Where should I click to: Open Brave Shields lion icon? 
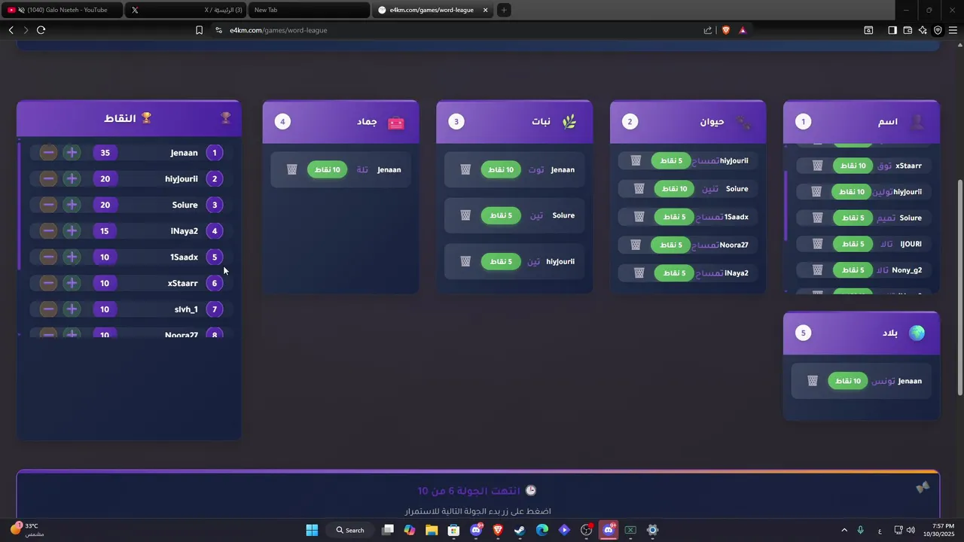(x=726, y=30)
